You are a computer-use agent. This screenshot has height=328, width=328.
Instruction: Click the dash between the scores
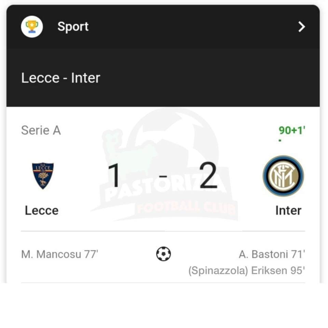click(163, 176)
